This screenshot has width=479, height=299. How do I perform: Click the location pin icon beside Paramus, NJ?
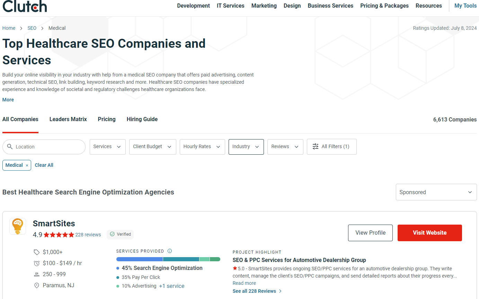pyautogui.click(x=37, y=286)
